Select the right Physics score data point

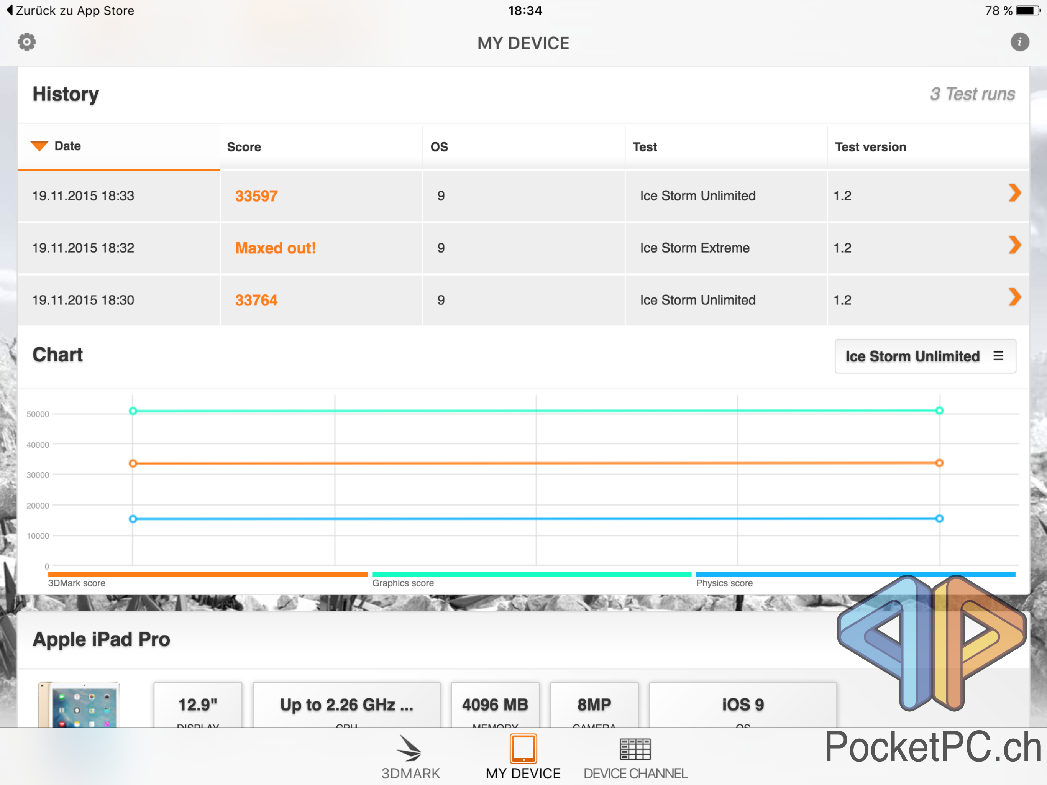939,519
